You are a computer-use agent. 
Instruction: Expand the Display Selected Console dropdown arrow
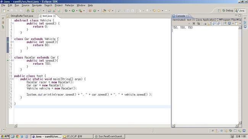point(233,24)
